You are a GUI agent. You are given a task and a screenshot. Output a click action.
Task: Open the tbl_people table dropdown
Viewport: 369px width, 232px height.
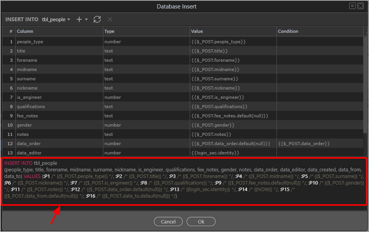[56, 19]
